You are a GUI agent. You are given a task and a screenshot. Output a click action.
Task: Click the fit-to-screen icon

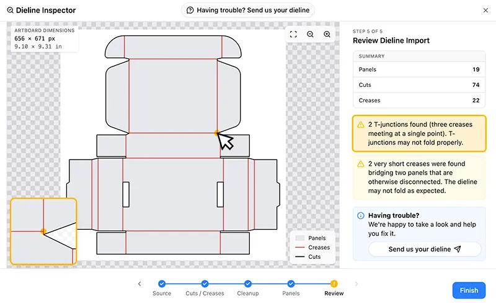(293, 34)
